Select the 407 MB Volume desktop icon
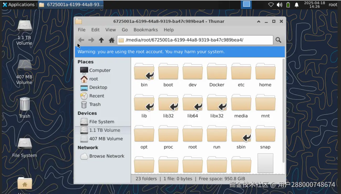341x194 pixels. coord(24,72)
